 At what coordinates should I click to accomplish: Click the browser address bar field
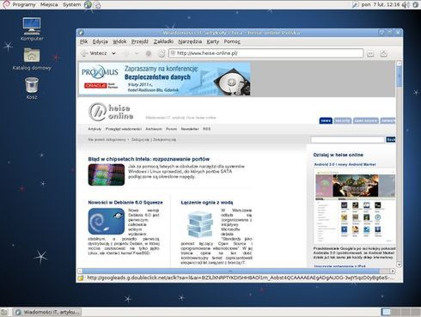(x=265, y=53)
